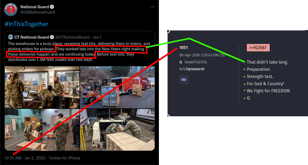The image size is (308, 165).
Task: Click the Q !xowAT4Z3VQ tripcode
Action: tap(193, 62)
